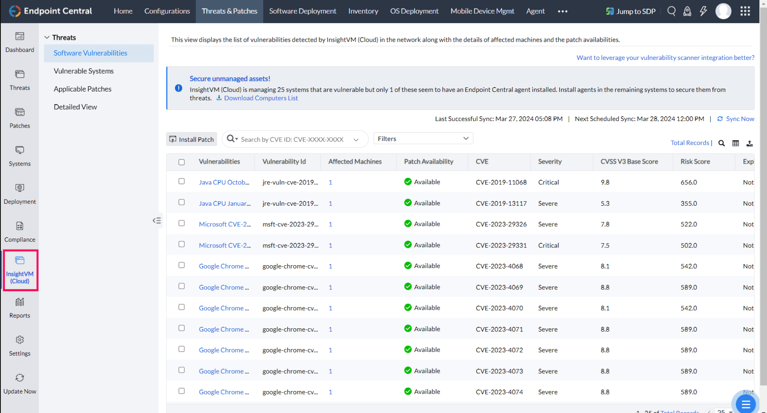Screen dimensions: 767x413
Task: Open the Threats & Patches top tab
Action: [230, 11]
